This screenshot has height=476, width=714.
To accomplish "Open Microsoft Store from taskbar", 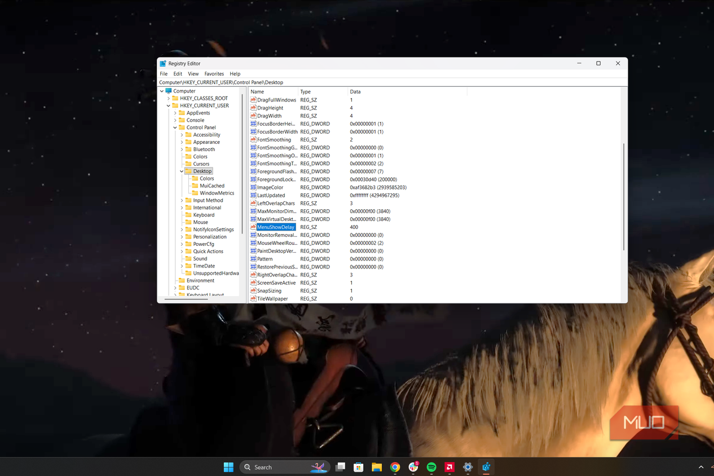I will tap(358, 467).
